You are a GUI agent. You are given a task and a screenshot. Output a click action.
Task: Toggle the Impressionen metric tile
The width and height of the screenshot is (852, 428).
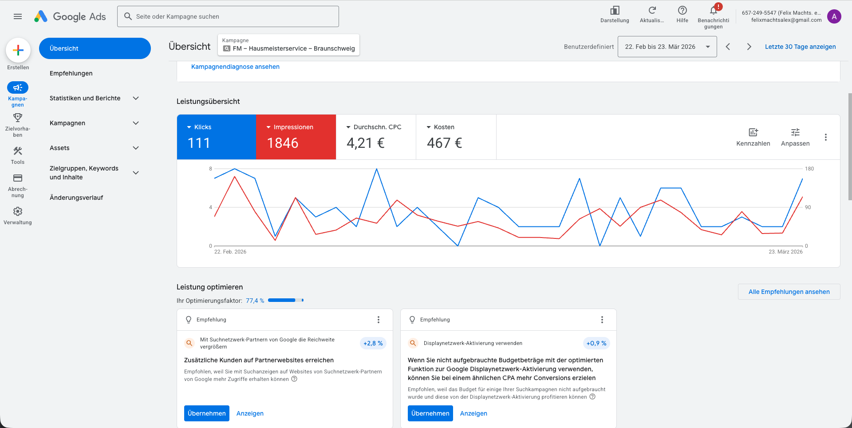click(296, 137)
